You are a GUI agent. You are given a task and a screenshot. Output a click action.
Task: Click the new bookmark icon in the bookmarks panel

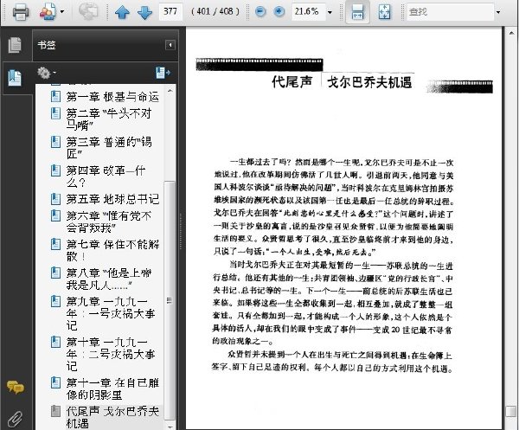tap(163, 73)
